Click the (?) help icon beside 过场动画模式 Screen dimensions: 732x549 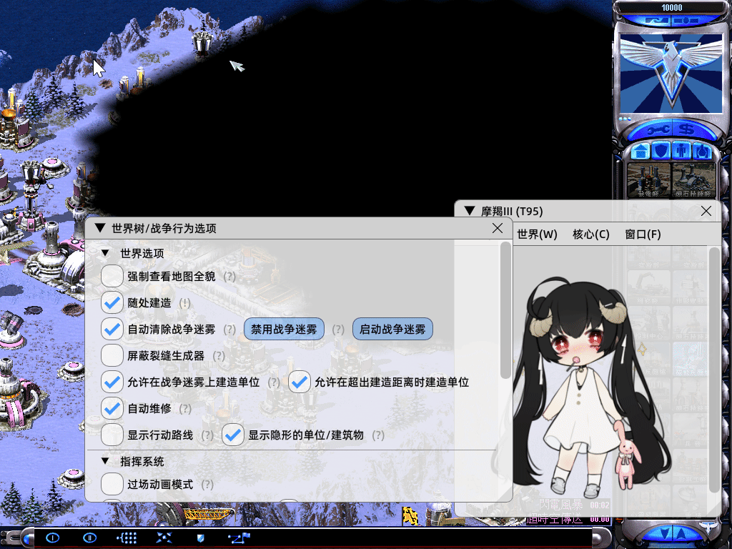(207, 485)
